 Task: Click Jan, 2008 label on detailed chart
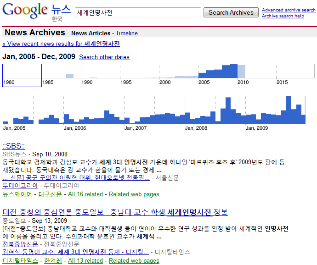pos(196,128)
